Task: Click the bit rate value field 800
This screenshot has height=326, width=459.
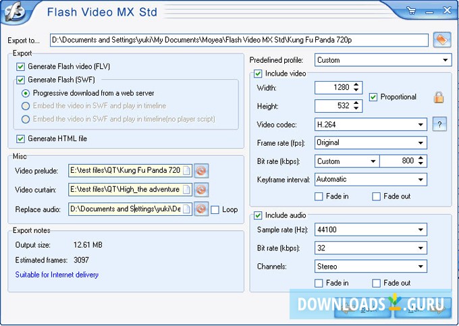Action: [x=398, y=161]
